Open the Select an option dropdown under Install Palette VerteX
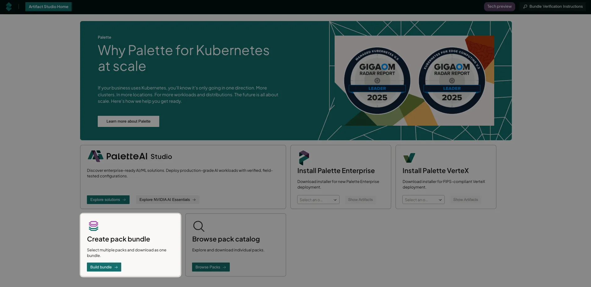 point(423,200)
